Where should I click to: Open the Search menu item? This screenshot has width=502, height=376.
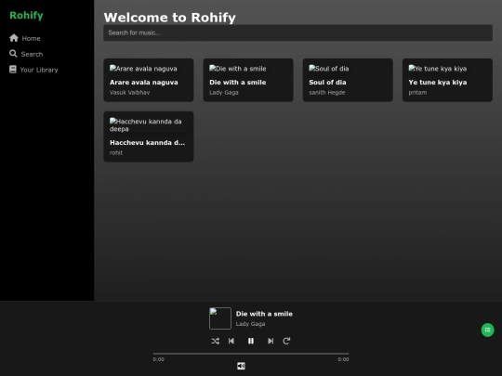pyautogui.click(x=26, y=54)
